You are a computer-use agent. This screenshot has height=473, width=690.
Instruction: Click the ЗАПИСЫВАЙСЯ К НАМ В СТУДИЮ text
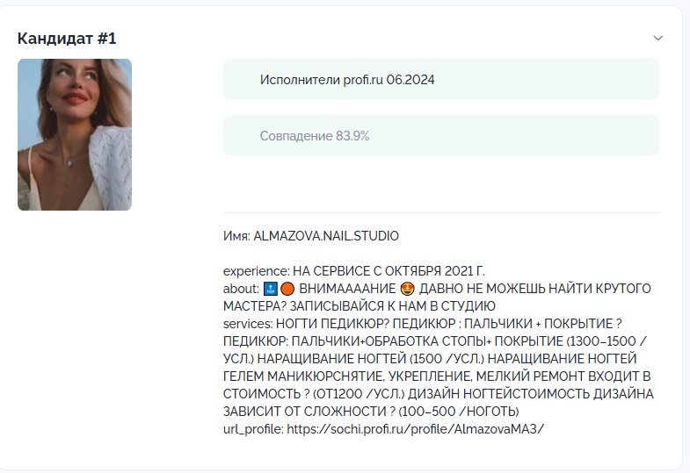click(x=393, y=306)
